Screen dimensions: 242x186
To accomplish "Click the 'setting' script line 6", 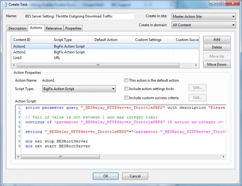I will point(126,132).
